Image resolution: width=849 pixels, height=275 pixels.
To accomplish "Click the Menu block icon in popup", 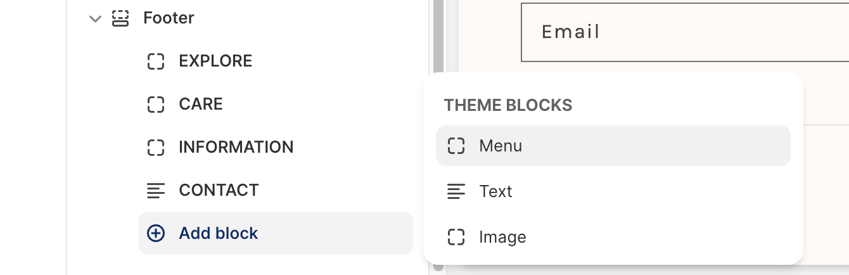I will [x=456, y=146].
